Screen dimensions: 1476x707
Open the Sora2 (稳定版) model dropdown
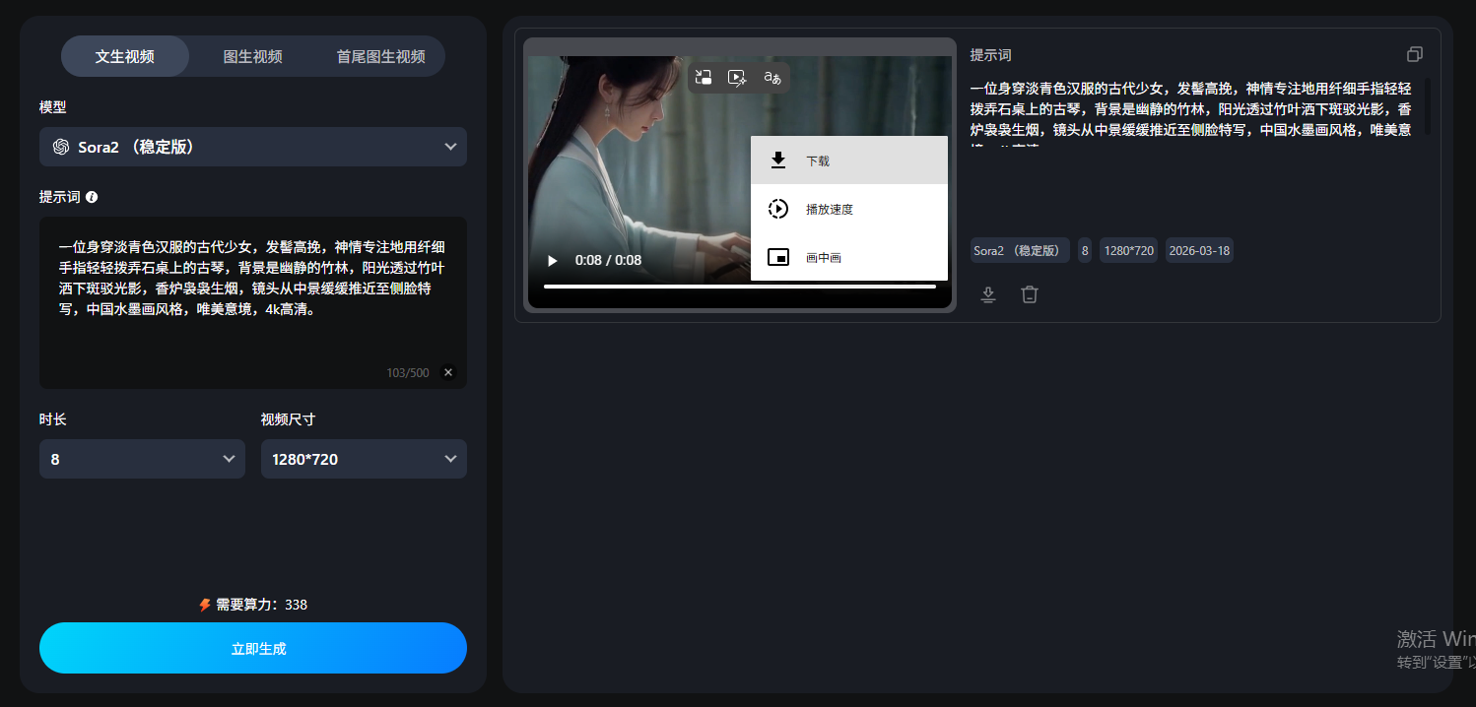pos(253,147)
